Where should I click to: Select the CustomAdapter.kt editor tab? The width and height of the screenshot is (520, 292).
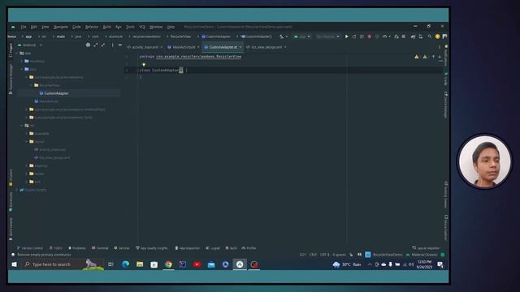pos(223,47)
